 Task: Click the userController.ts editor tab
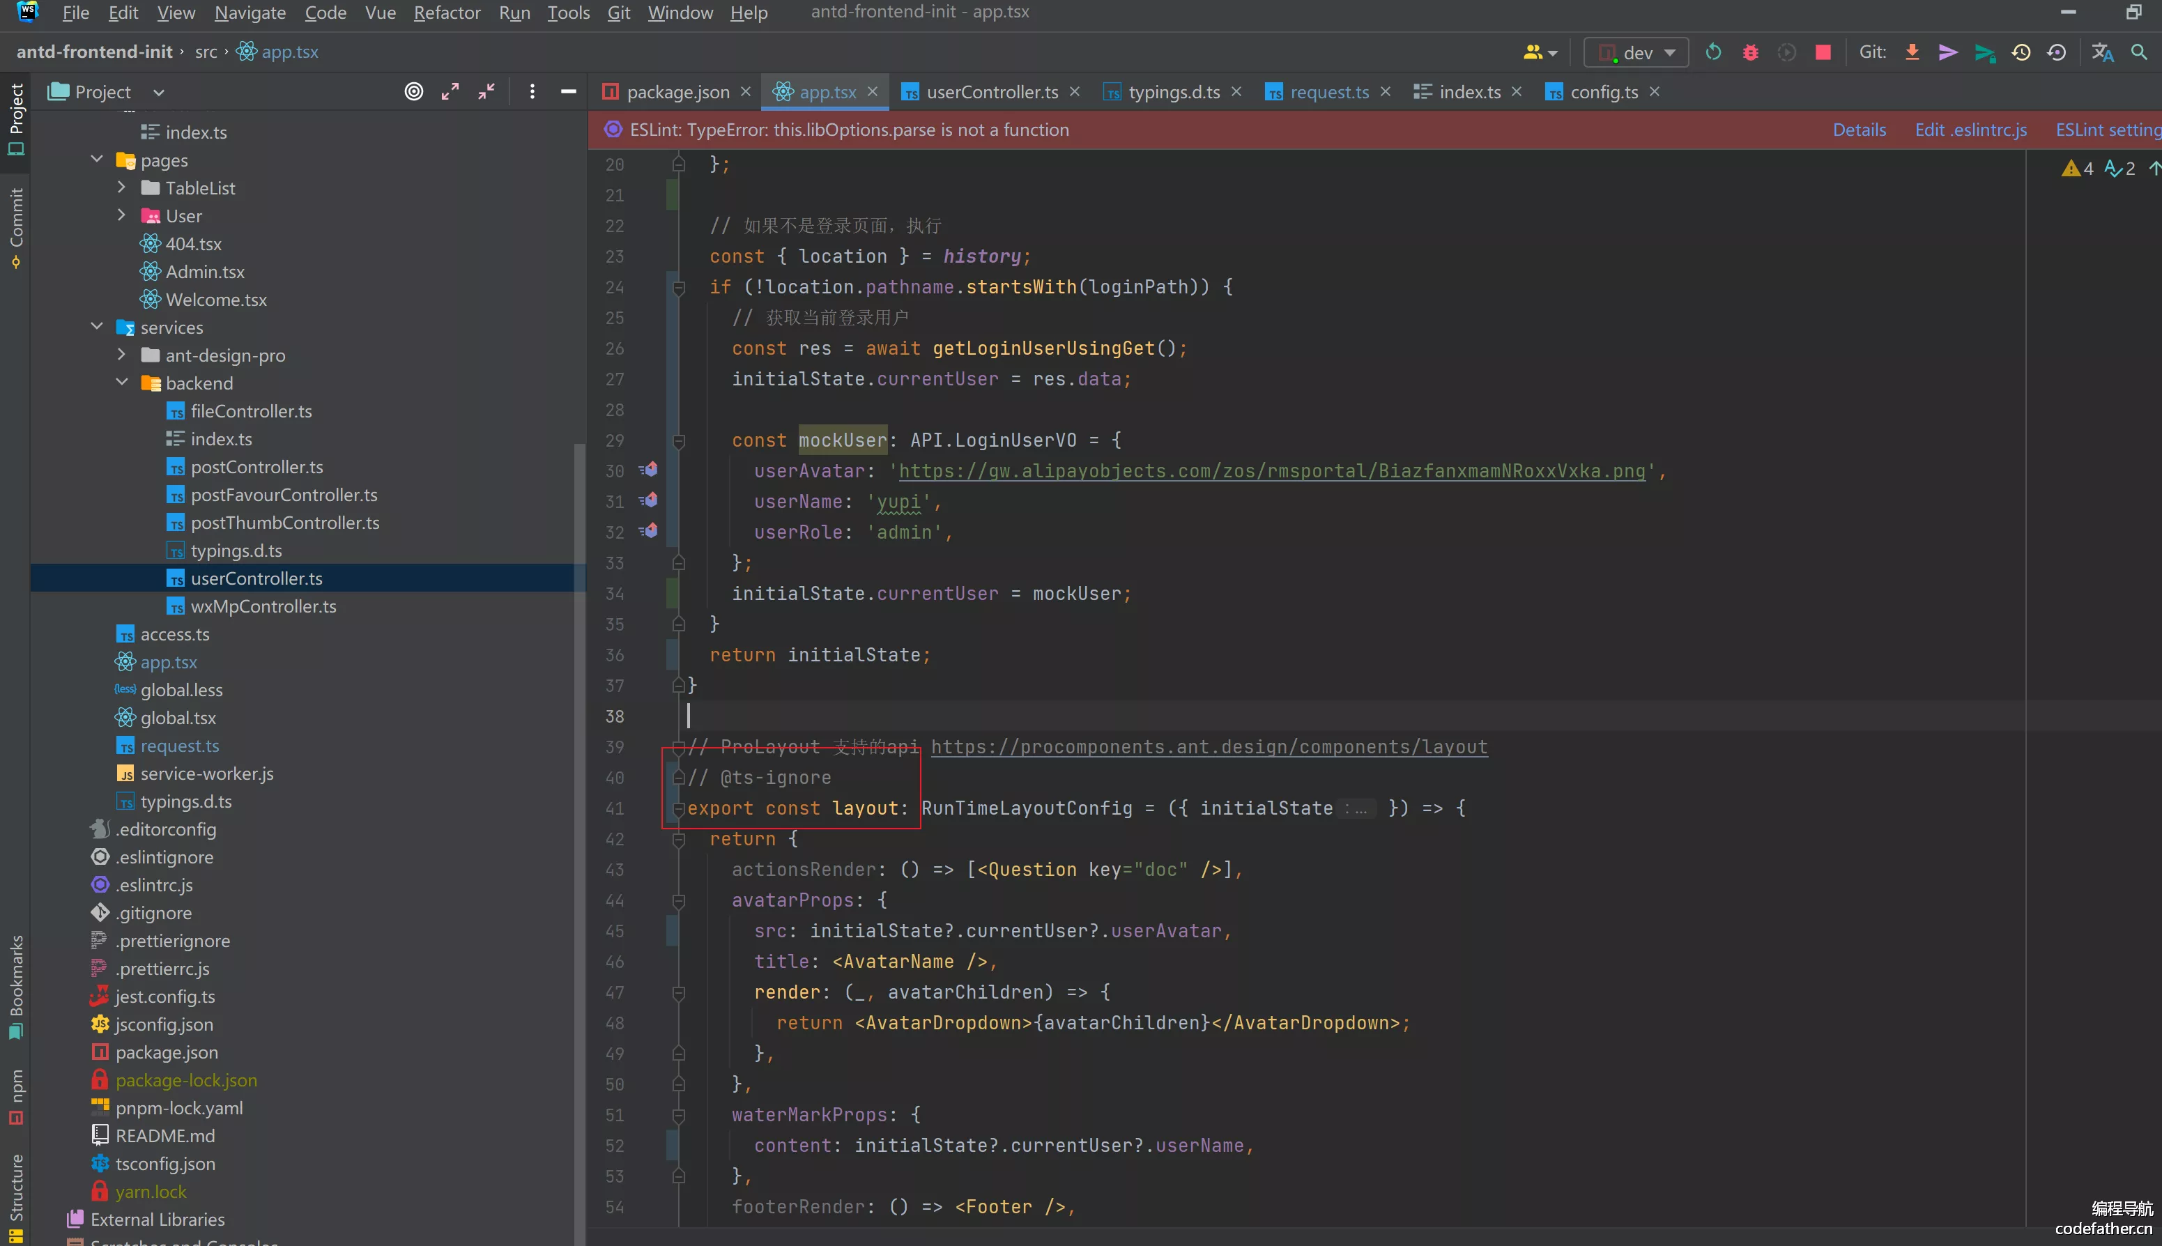coord(989,92)
